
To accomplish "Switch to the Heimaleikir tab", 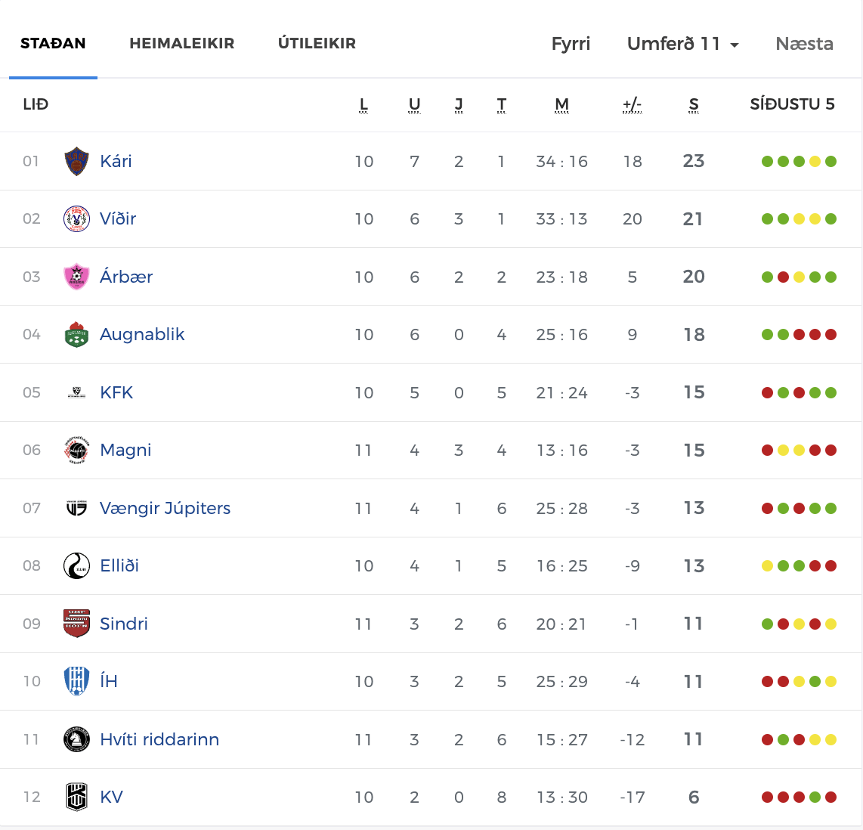I will coord(181,44).
